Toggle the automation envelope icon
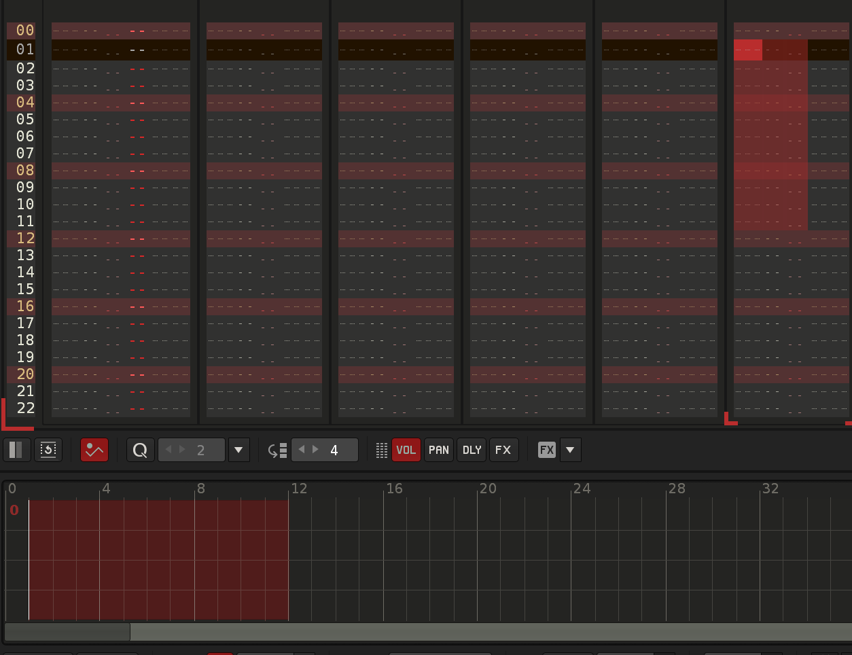 94,450
